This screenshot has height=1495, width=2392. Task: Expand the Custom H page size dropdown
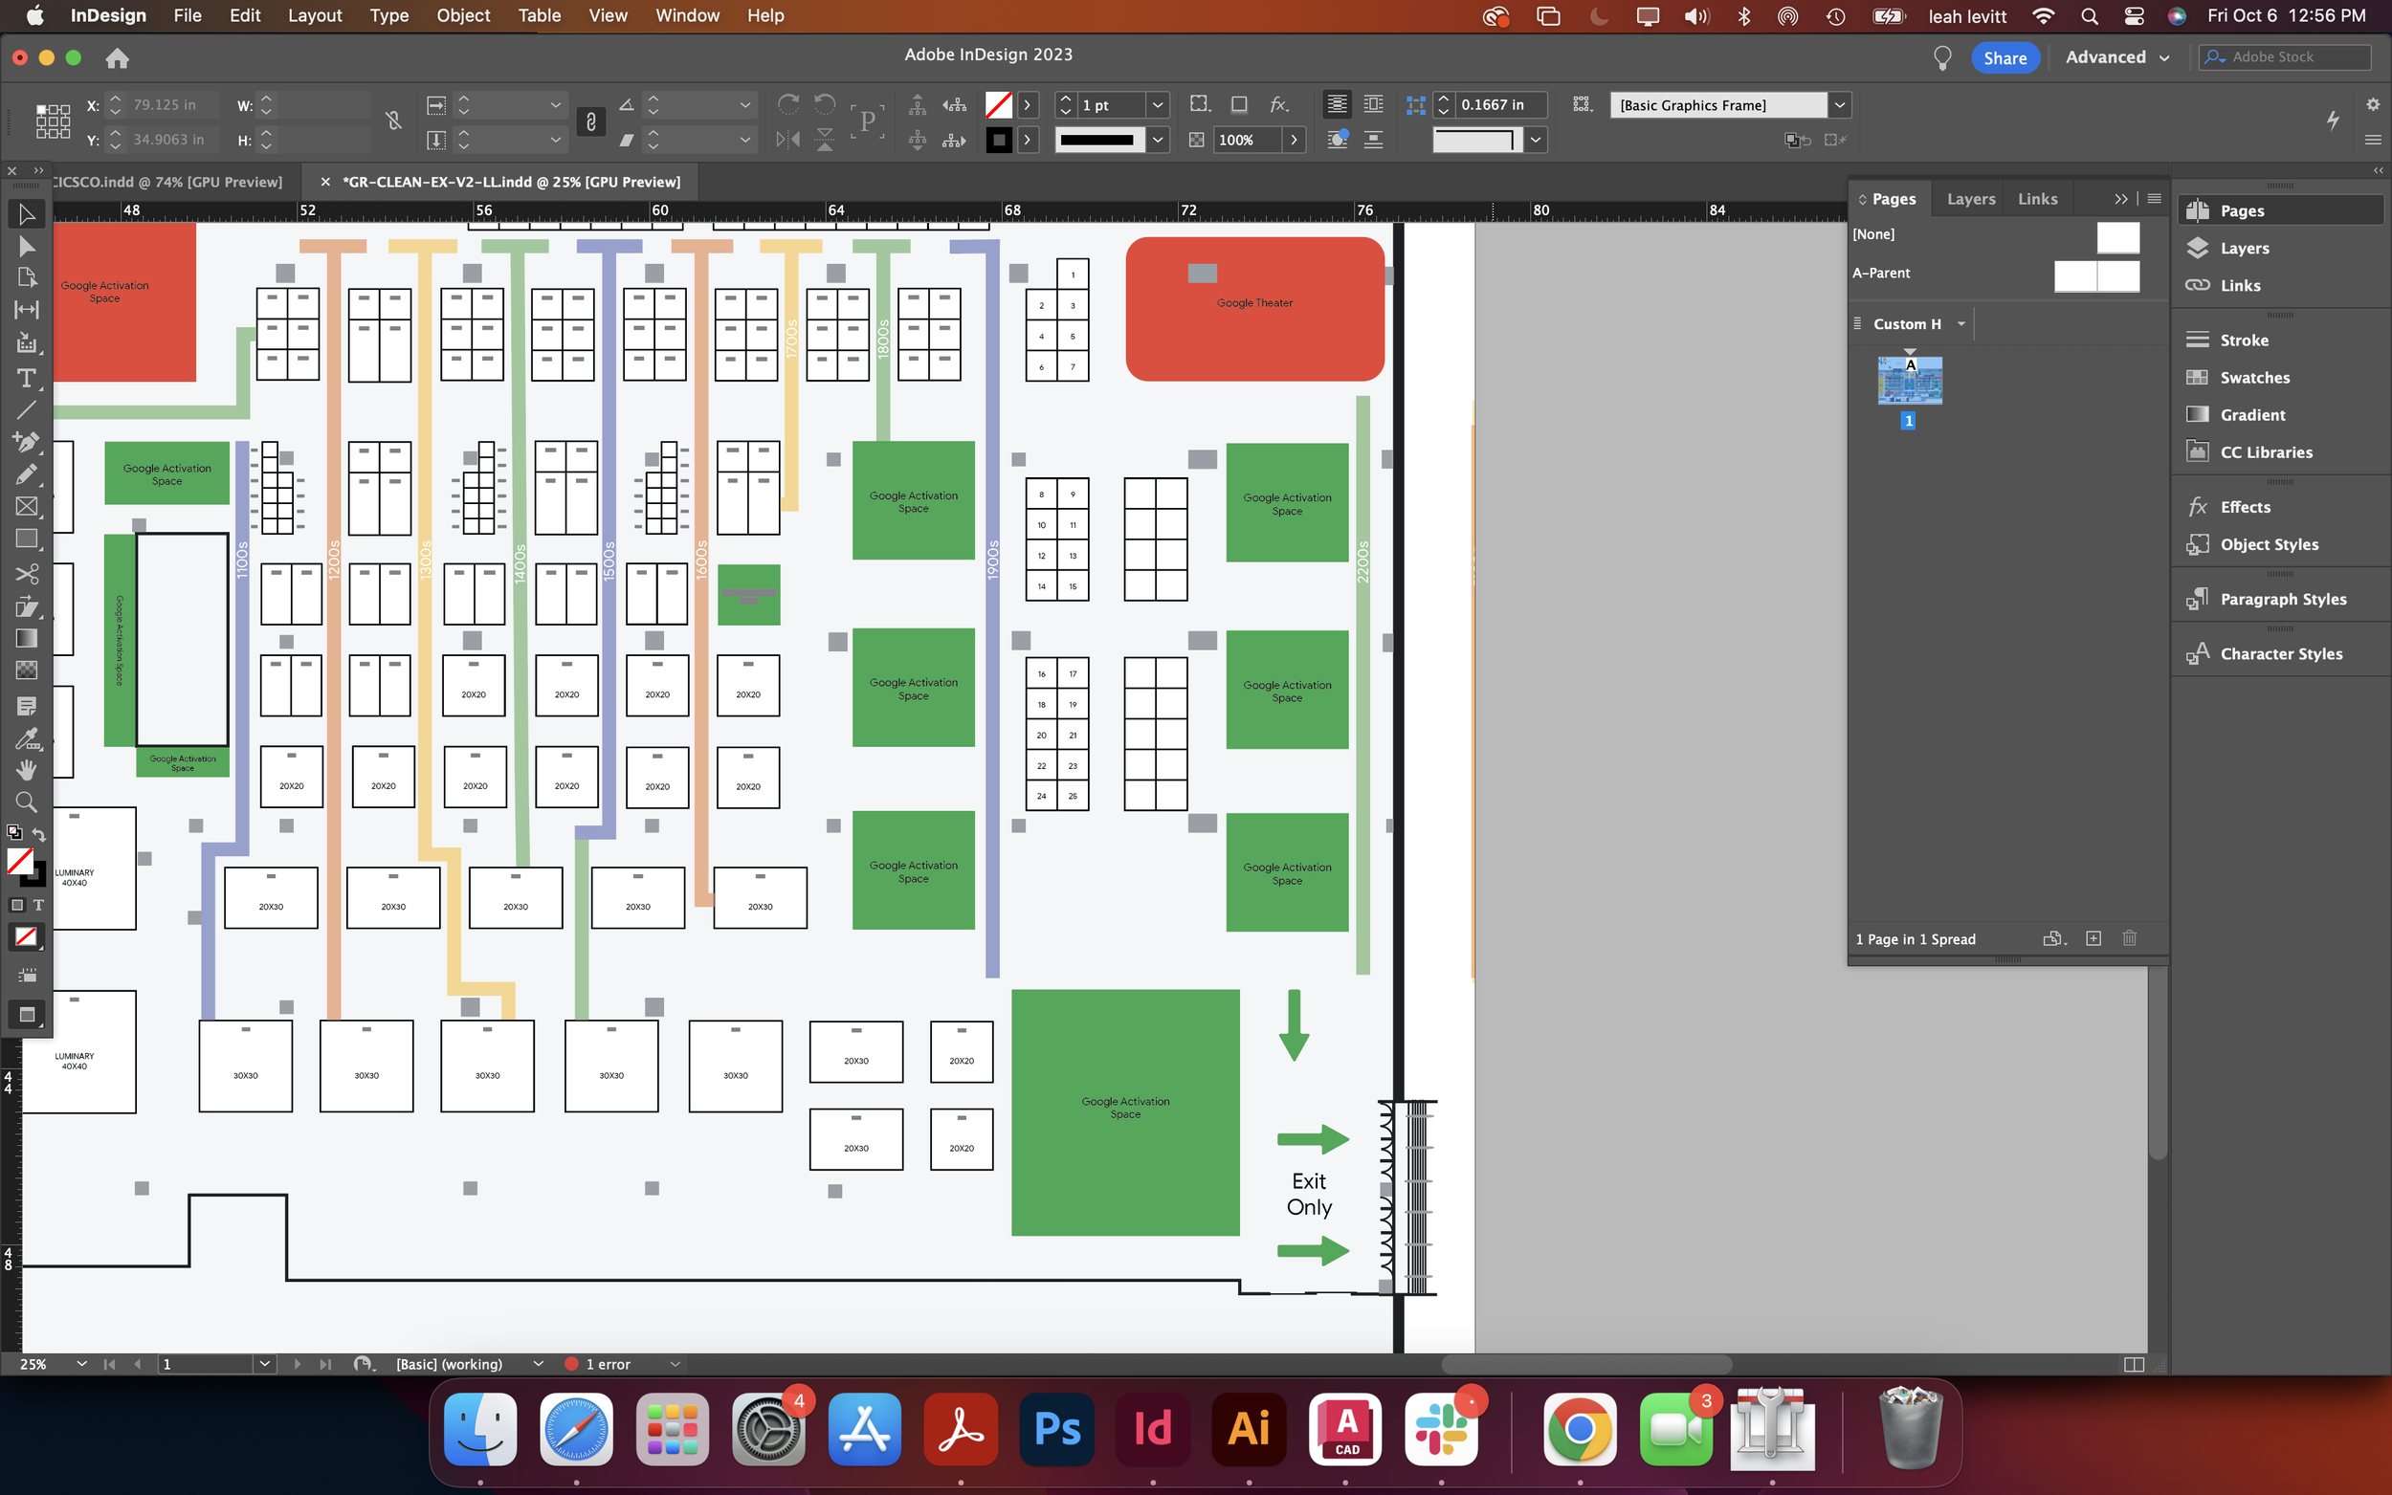pyautogui.click(x=1962, y=323)
